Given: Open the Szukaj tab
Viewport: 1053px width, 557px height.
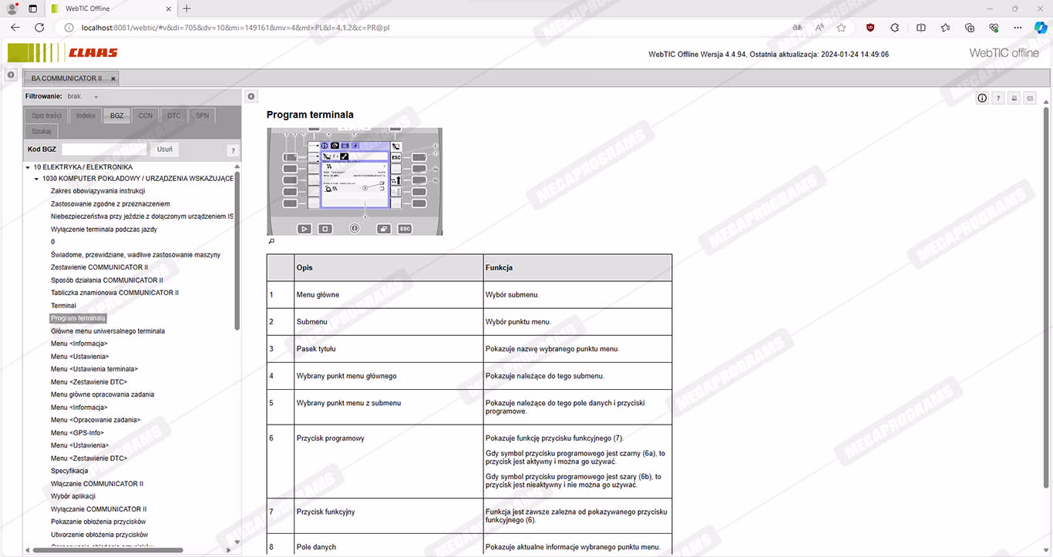Looking at the screenshot, I should coord(41,131).
